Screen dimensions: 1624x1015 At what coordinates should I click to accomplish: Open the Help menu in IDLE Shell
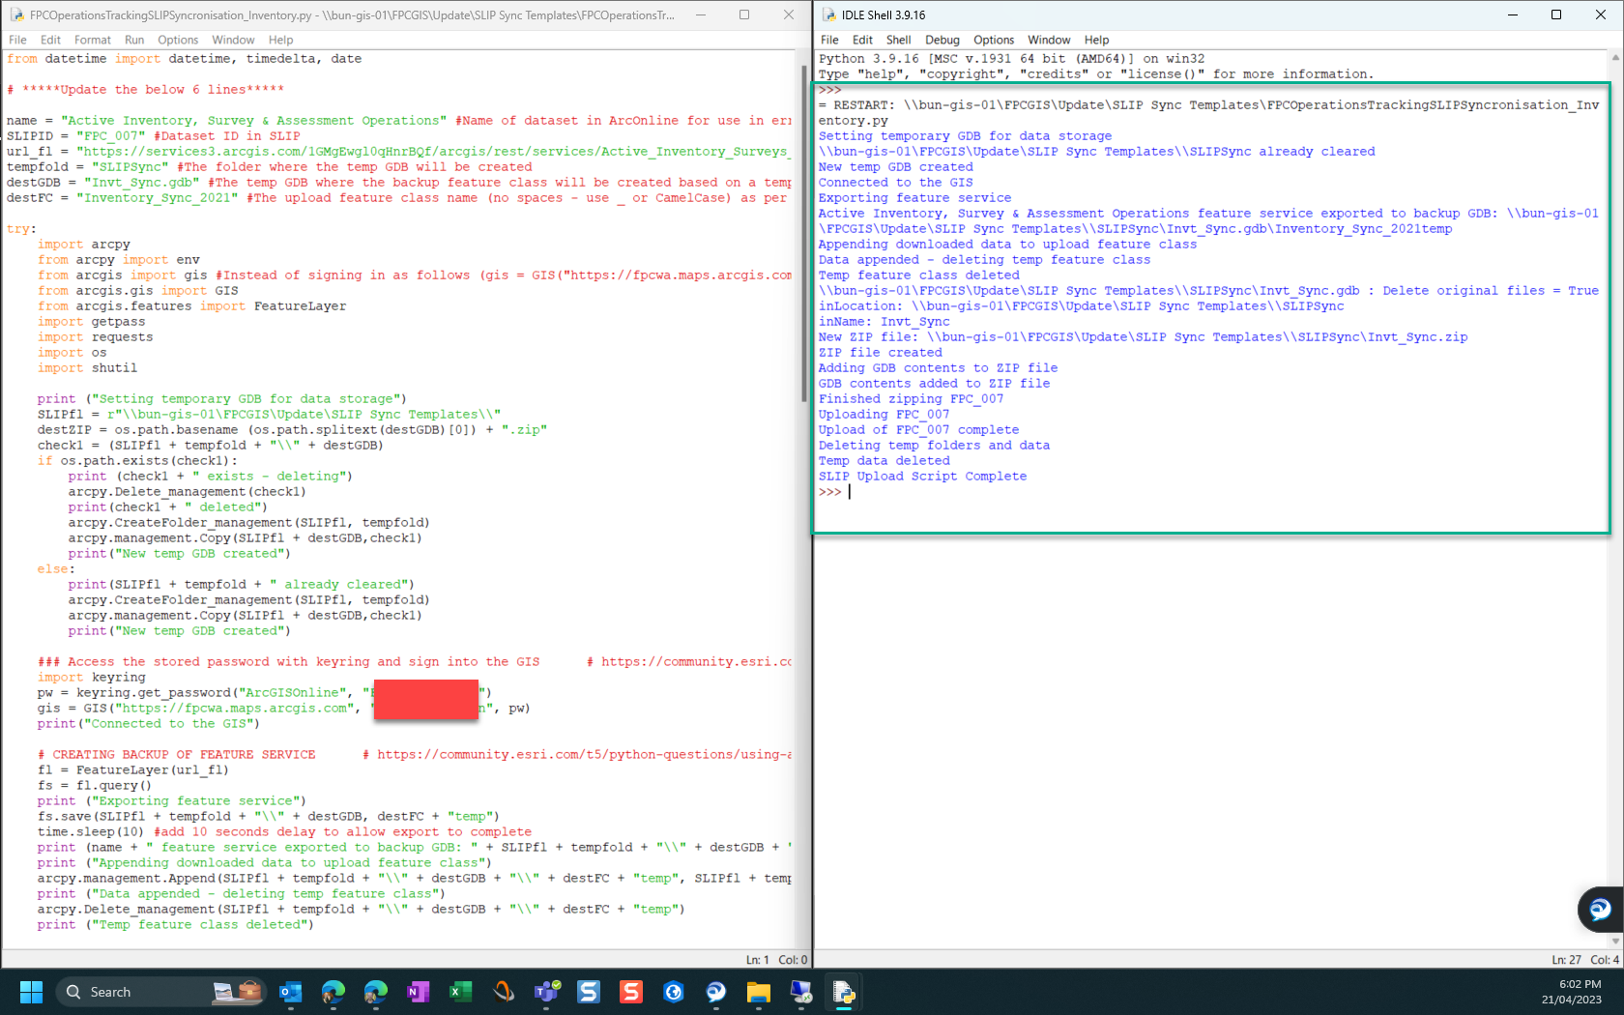point(1096,40)
